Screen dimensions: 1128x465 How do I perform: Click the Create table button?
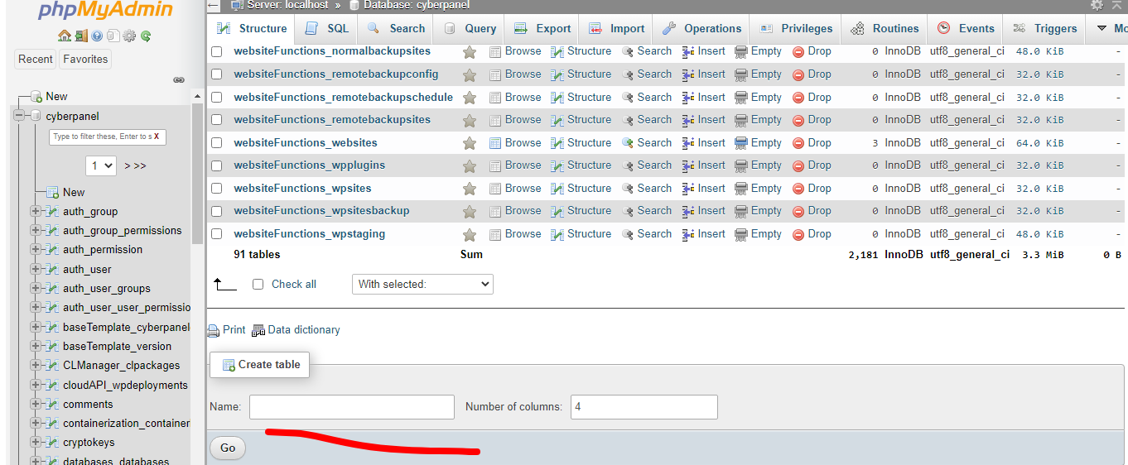(260, 365)
